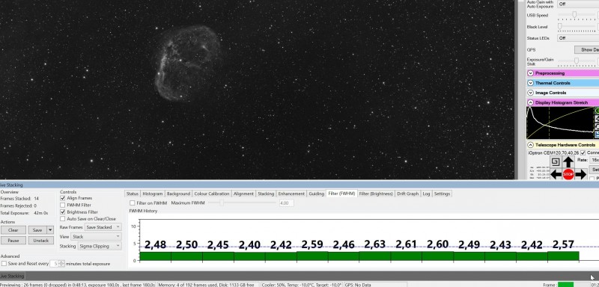Click the Live Stacking panel tab at bottom
The image size is (599, 287).
(x=12, y=276)
